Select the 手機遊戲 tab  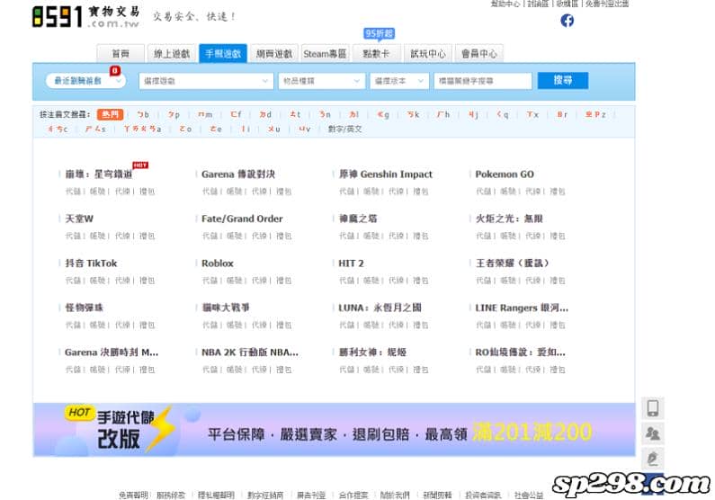point(222,53)
